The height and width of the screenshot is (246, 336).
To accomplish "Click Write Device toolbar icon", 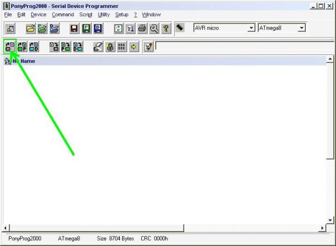I will [54, 47].
